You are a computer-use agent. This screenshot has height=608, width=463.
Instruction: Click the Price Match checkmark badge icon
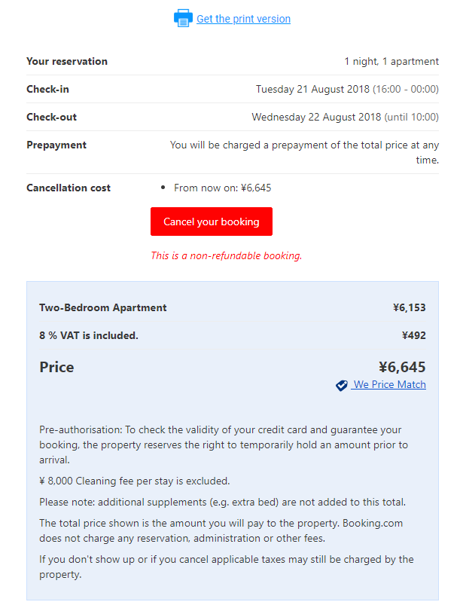click(x=342, y=385)
